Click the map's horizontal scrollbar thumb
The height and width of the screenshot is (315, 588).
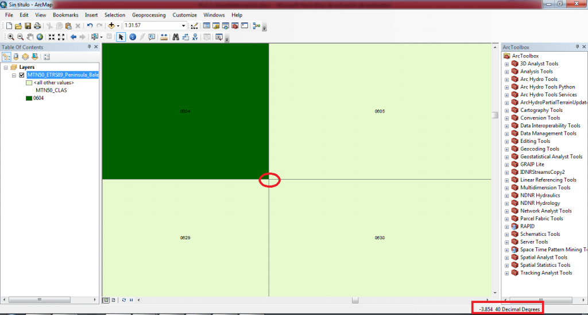[355, 300]
